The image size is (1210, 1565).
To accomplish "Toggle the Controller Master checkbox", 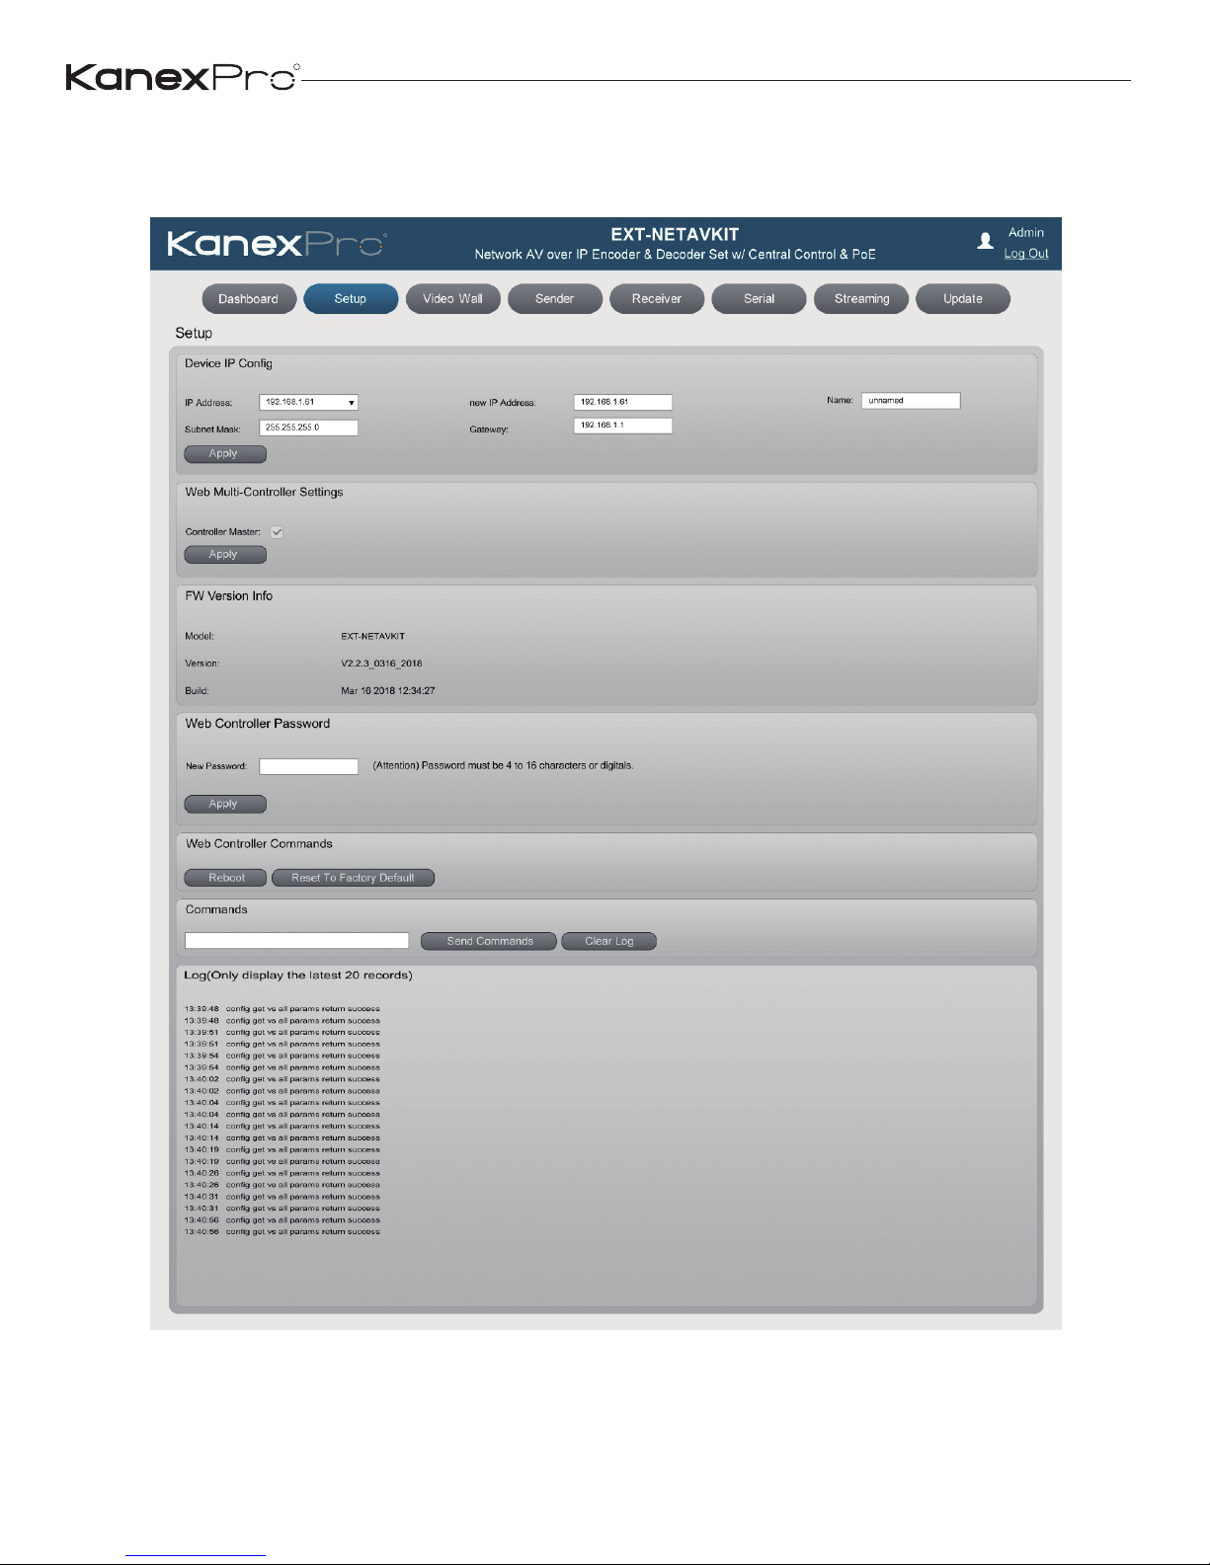I will (x=278, y=532).
